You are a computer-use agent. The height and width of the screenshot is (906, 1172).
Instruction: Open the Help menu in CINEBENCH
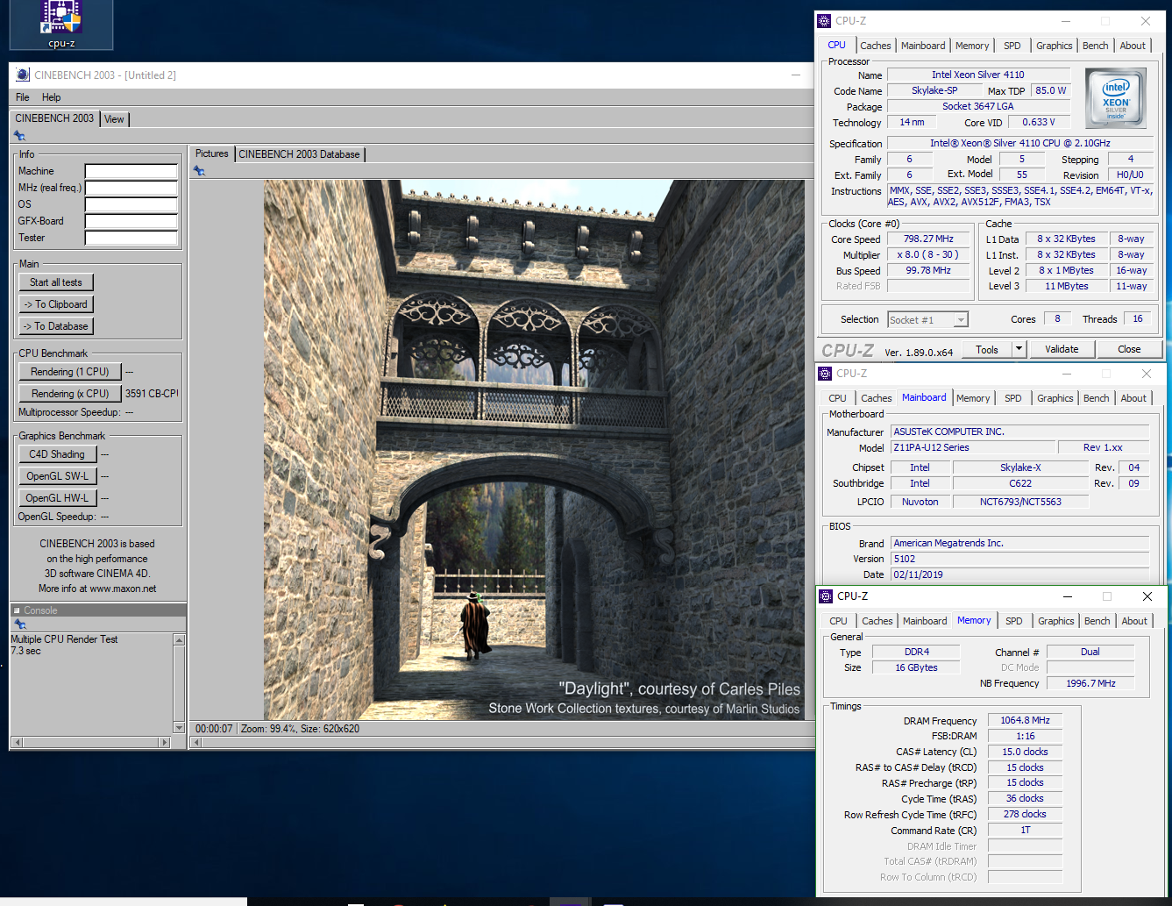(x=52, y=97)
